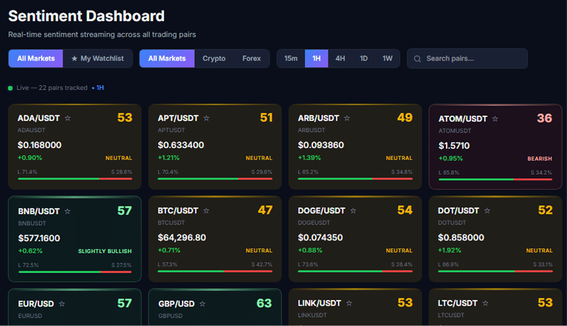
Task: Click the Live 22 pairs tracked status
Action: [x=52, y=88]
